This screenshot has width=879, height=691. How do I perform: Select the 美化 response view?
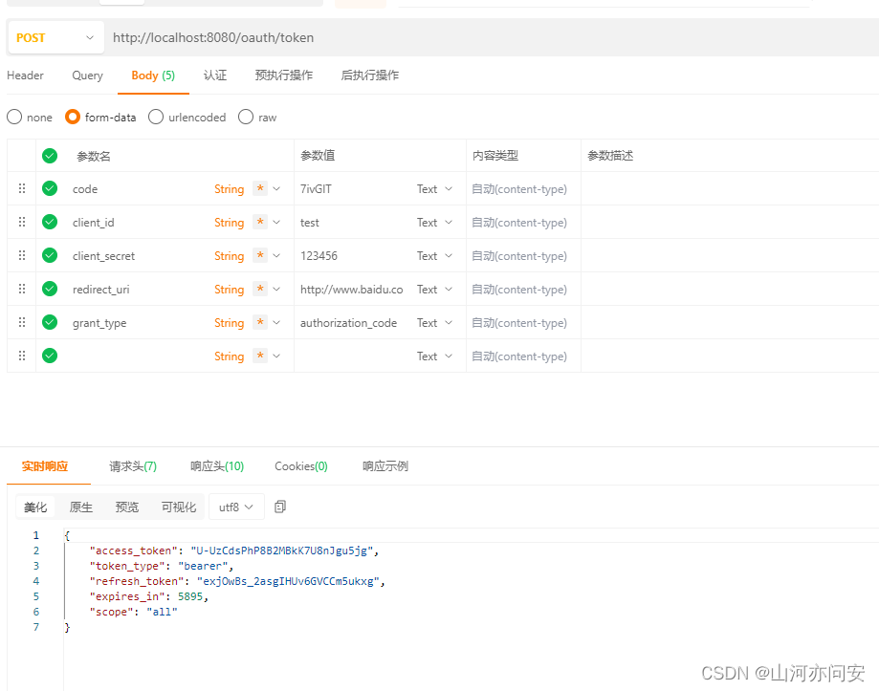point(35,507)
